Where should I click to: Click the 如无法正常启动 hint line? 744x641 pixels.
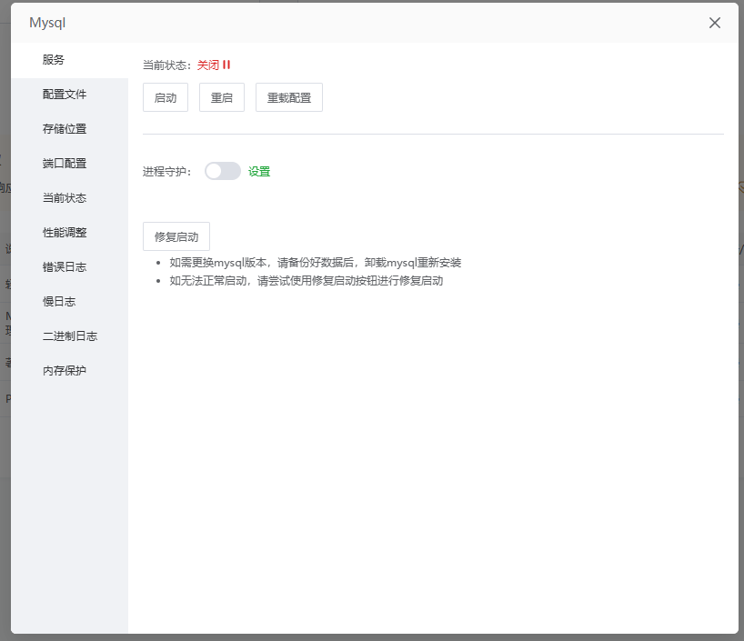click(x=307, y=281)
